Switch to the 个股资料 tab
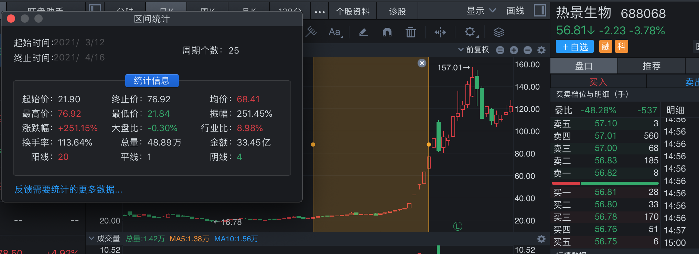This screenshot has width=699, height=254. pos(353,12)
